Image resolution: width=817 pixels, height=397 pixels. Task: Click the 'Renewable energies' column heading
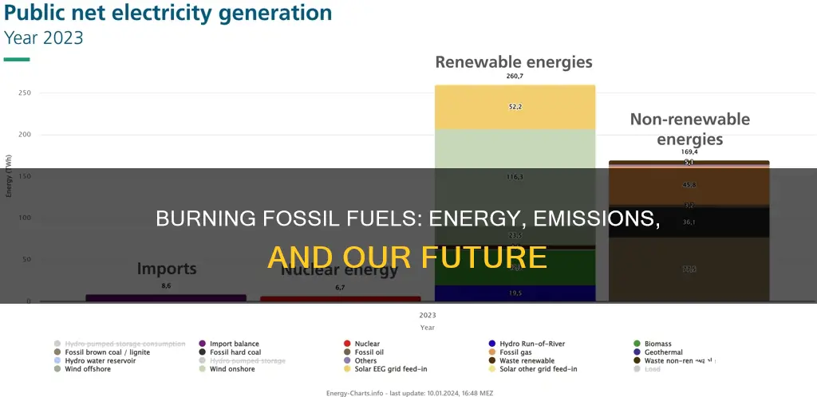[514, 62]
